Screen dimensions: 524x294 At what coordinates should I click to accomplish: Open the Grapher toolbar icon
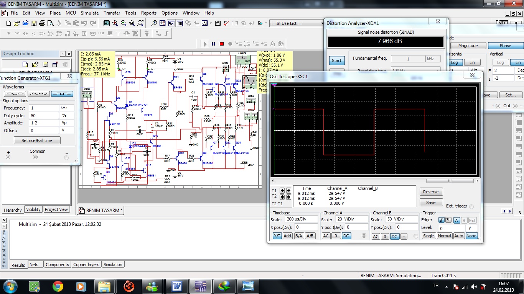click(x=205, y=23)
